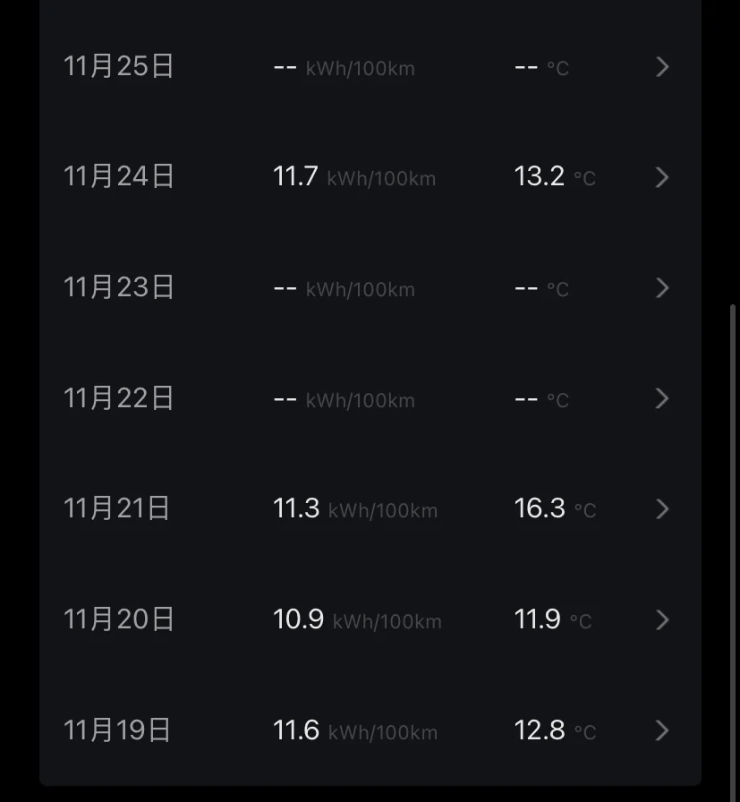Select the 11月24日 date label
This screenshot has width=740, height=802.
point(119,176)
